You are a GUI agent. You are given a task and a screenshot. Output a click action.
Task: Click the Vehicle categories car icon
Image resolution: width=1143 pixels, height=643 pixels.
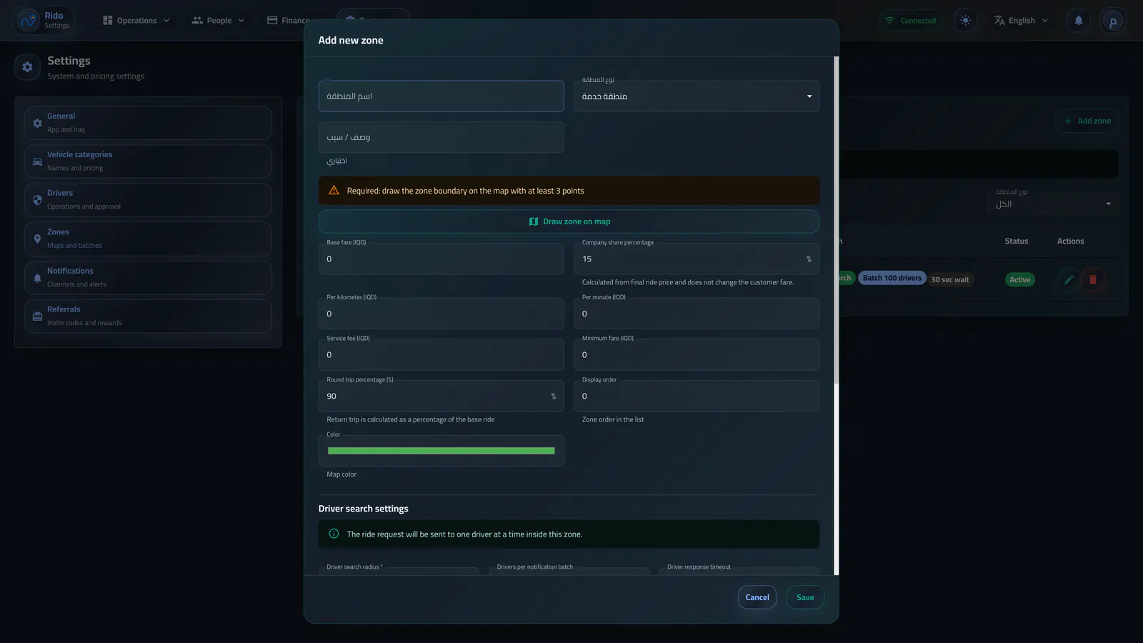[x=37, y=161]
